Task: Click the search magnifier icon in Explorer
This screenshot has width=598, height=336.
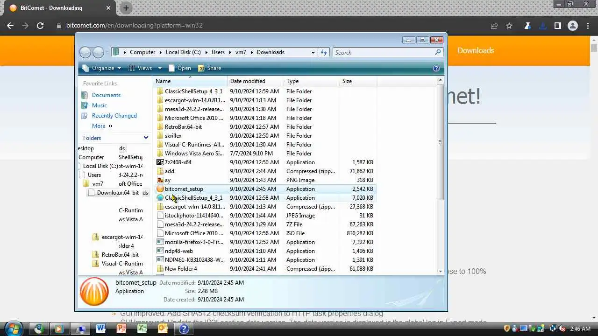Action: tap(438, 52)
